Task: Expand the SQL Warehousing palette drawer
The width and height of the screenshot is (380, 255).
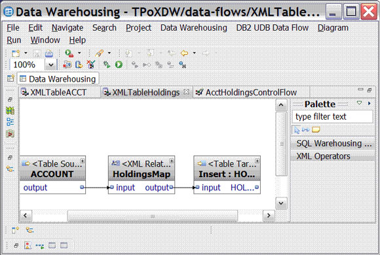Action: pyautogui.click(x=333, y=143)
